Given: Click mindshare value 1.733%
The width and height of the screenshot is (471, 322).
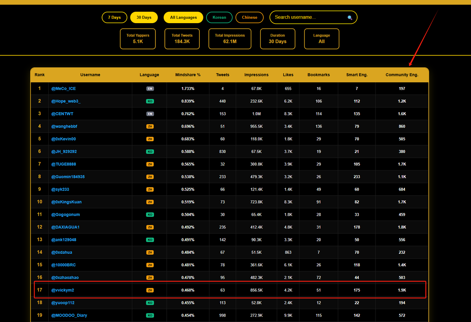Looking at the screenshot, I should 188,89.
